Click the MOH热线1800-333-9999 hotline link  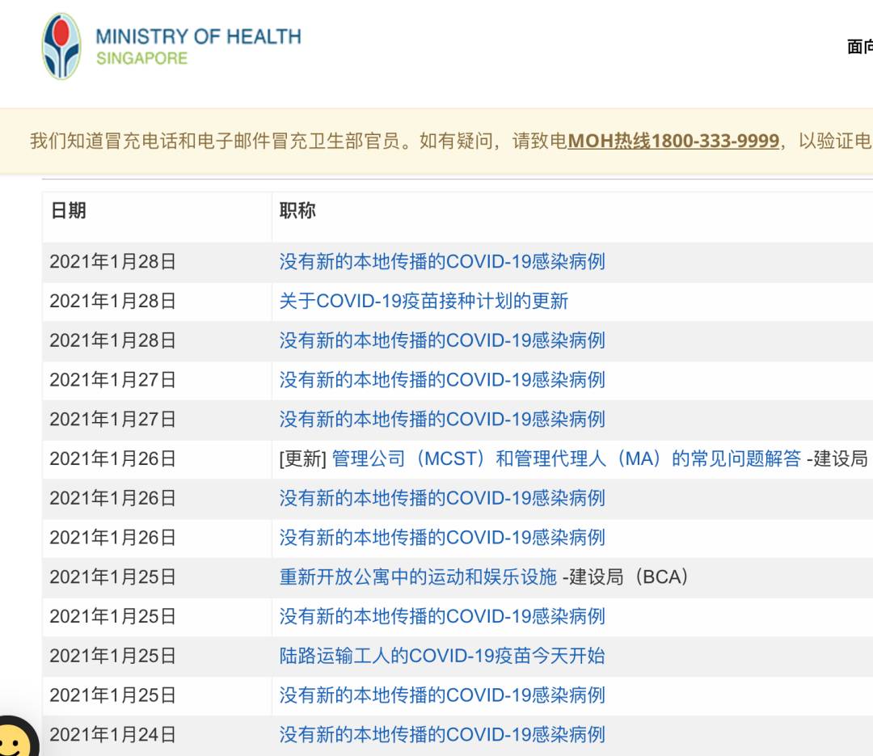pos(673,141)
